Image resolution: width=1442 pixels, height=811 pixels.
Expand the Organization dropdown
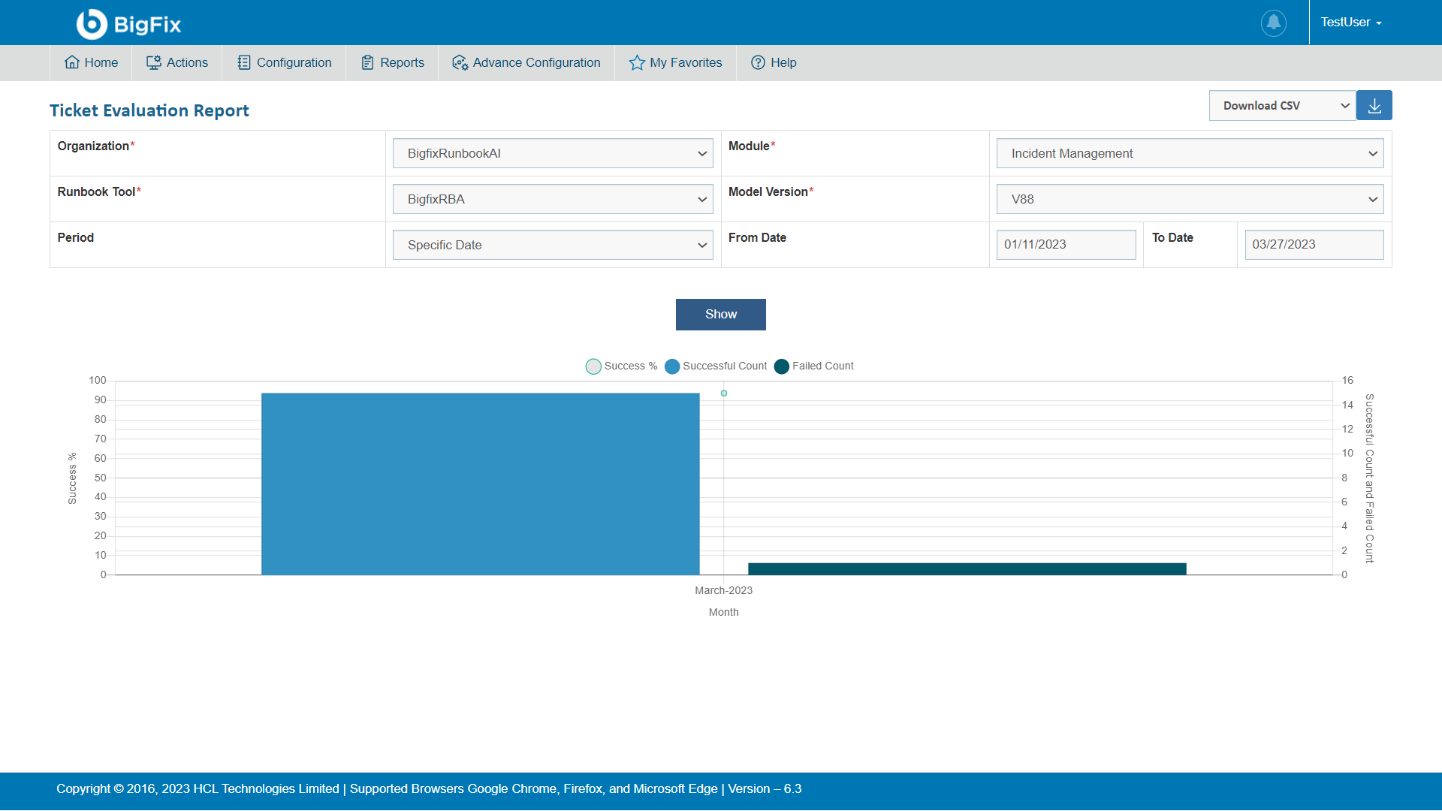[553, 154]
